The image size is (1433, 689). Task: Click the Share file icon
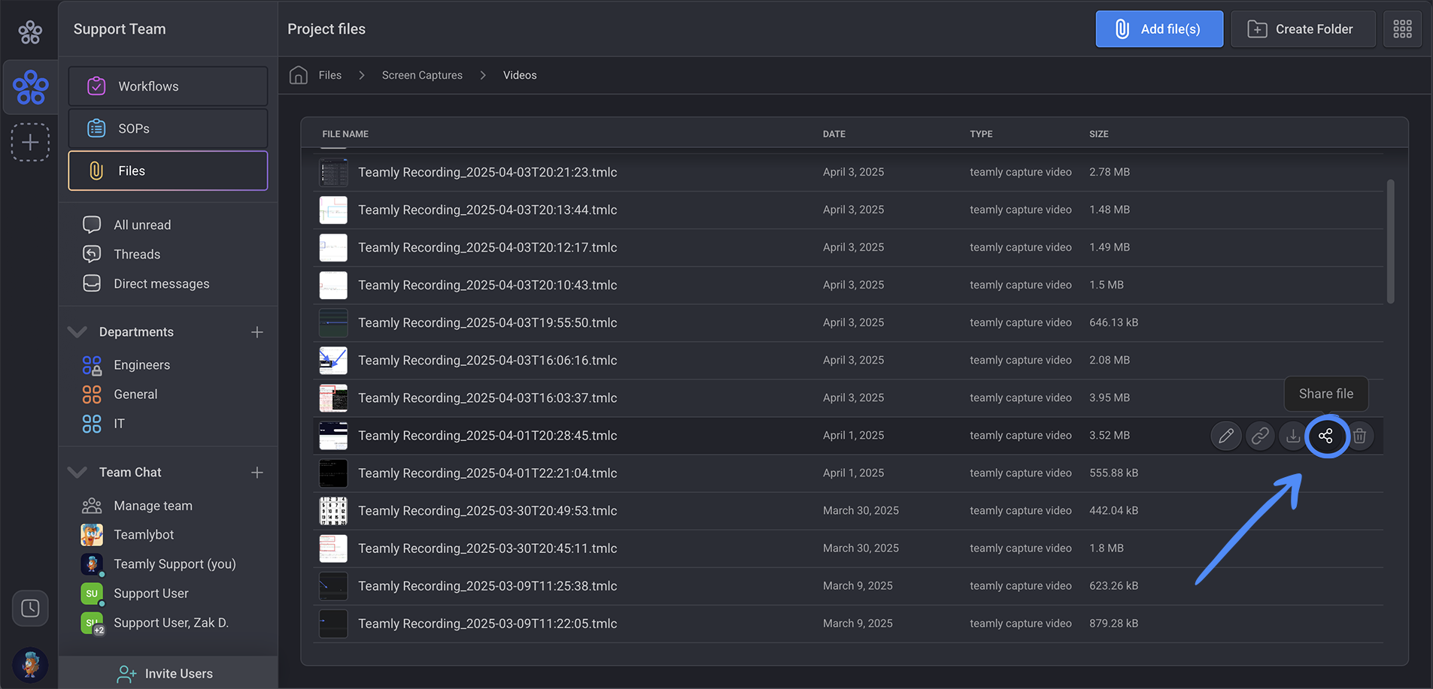pyautogui.click(x=1326, y=436)
